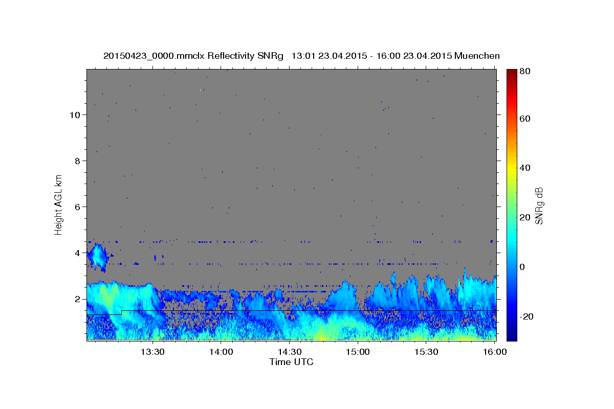Click the dark blue bottom of colorbar
Image resolution: width=614 pixels, height=409 pixels.
tap(512, 336)
